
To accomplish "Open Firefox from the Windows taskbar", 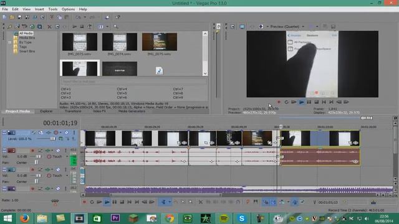I will pyautogui.click(x=24, y=218).
